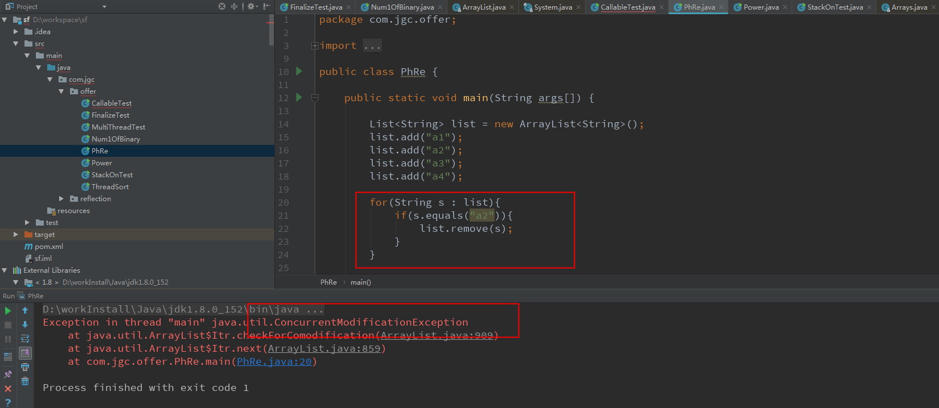Expand the reflection package
939x408 pixels.
61,199
